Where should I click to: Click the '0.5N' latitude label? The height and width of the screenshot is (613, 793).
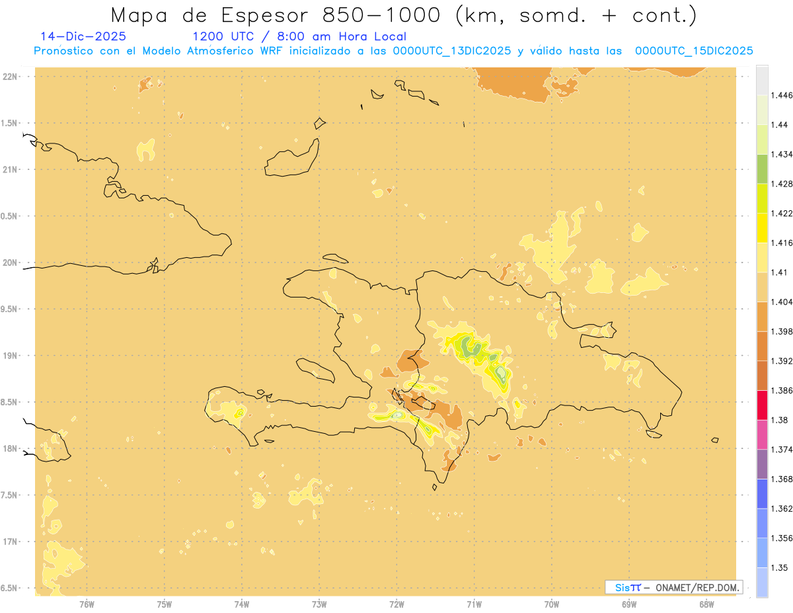10,216
